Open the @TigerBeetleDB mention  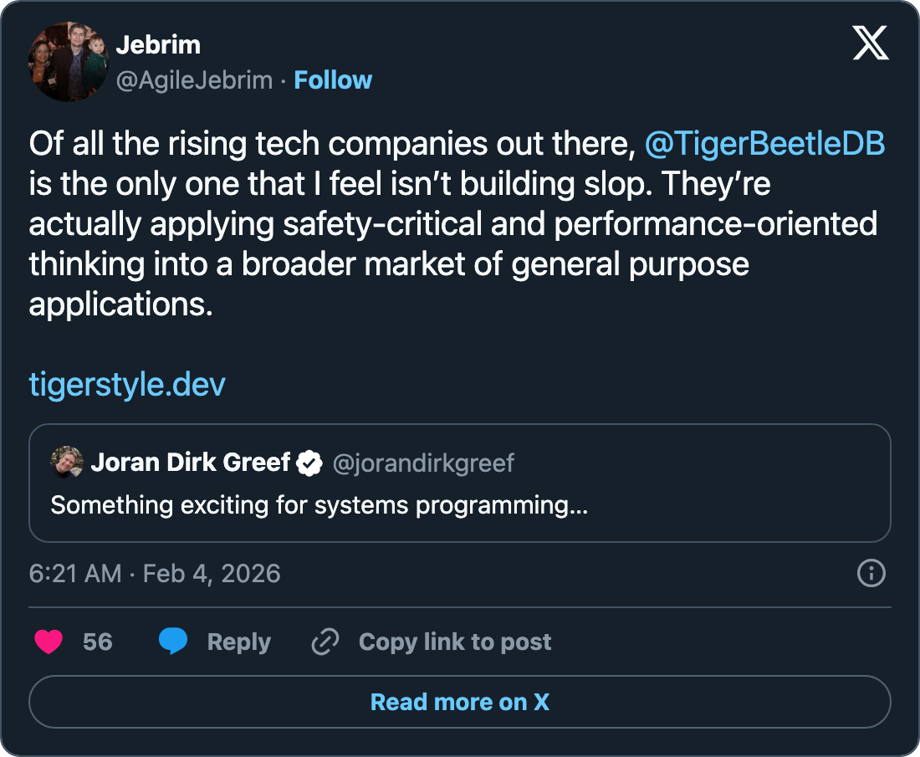[764, 144]
